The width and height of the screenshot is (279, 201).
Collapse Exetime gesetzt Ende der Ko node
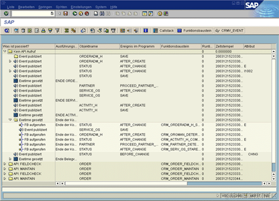pos(10,120)
